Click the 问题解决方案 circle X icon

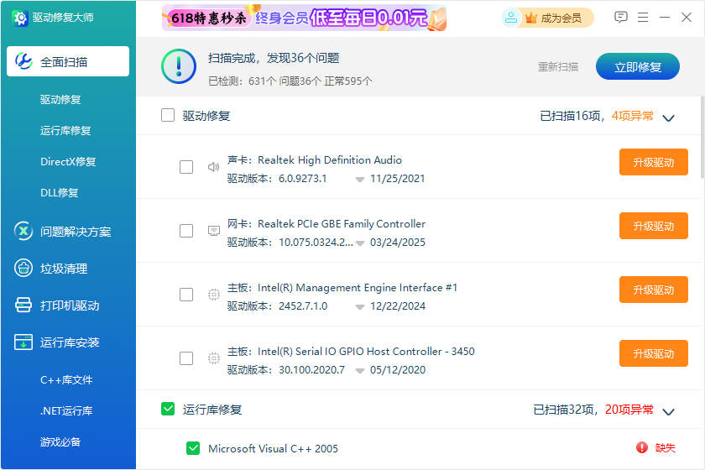23,231
